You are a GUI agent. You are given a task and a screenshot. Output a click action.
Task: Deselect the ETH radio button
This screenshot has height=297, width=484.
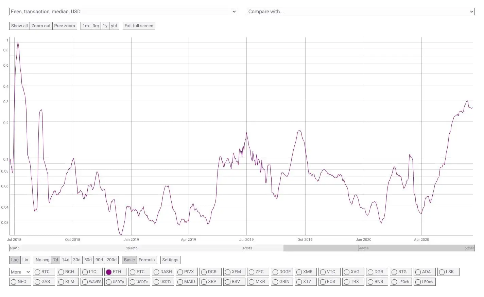pyautogui.click(x=109, y=272)
